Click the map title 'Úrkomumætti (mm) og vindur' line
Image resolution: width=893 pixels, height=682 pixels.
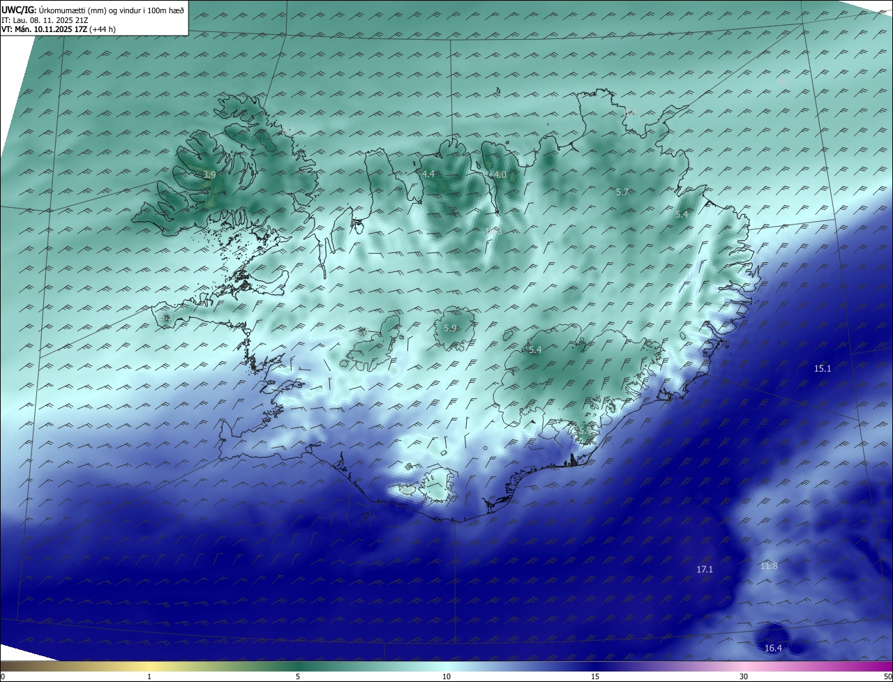click(93, 10)
